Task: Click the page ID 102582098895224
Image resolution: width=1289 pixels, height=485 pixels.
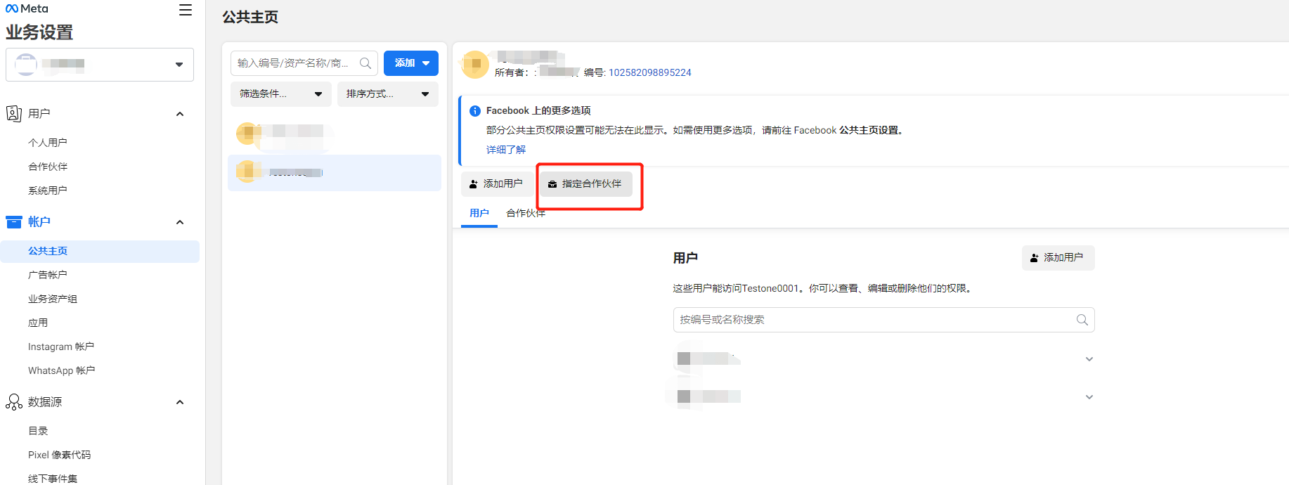Action: pos(650,72)
